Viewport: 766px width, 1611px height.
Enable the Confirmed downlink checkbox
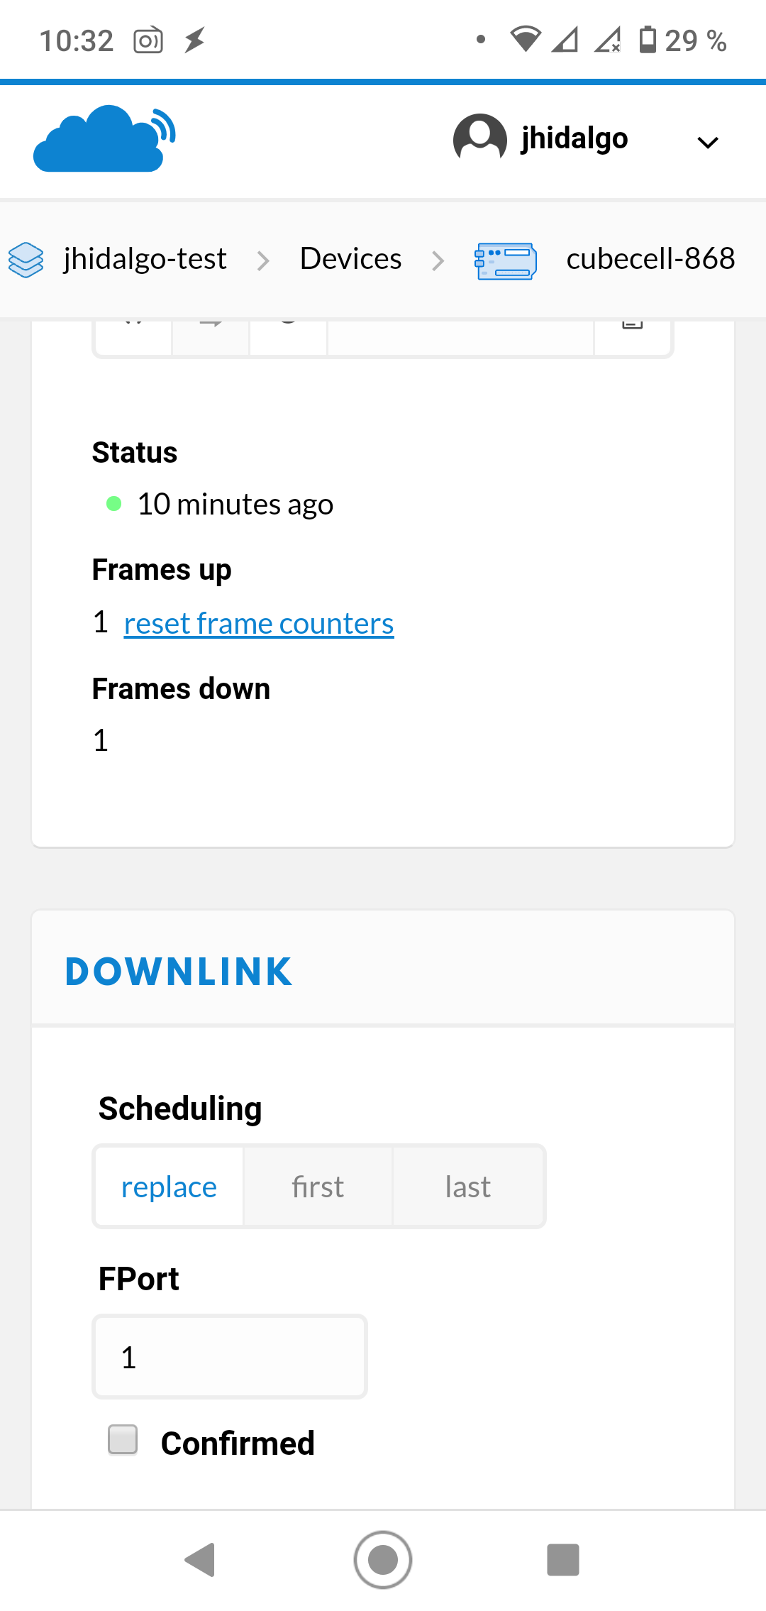(123, 1440)
